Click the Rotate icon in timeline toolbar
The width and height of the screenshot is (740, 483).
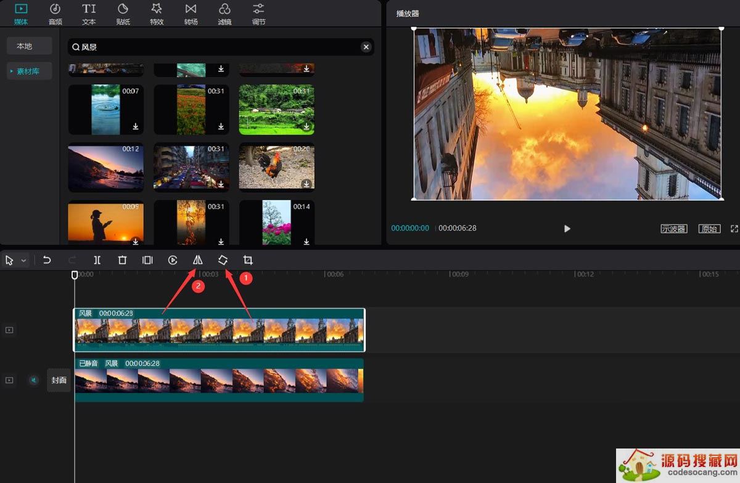pos(223,260)
